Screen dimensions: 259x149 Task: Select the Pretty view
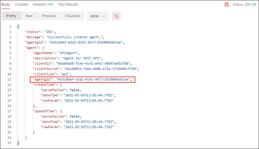[x=11, y=16]
